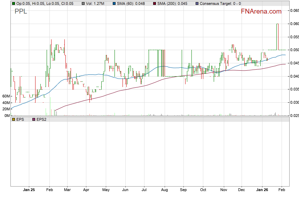The height and width of the screenshot is (197, 299).
Task: Click the purple Consensus Target legend square
Action: pyautogui.click(x=197, y=3)
